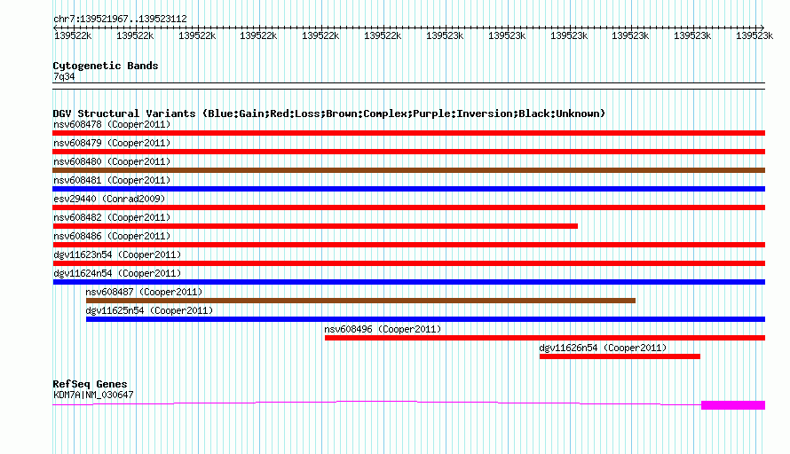This screenshot has height=454, width=790.
Task: Click the first 139522k ruler tick label
Action: click(x=73, y=35)
